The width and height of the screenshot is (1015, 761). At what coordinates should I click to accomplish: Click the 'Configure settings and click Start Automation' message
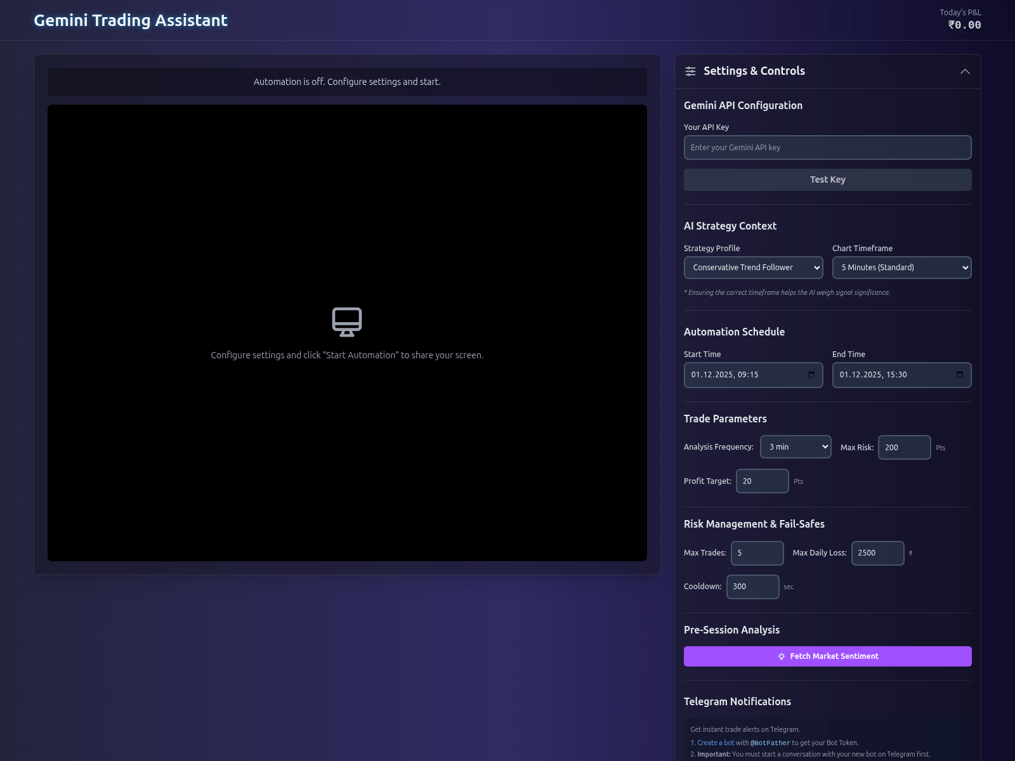click(x=347, y=355)
